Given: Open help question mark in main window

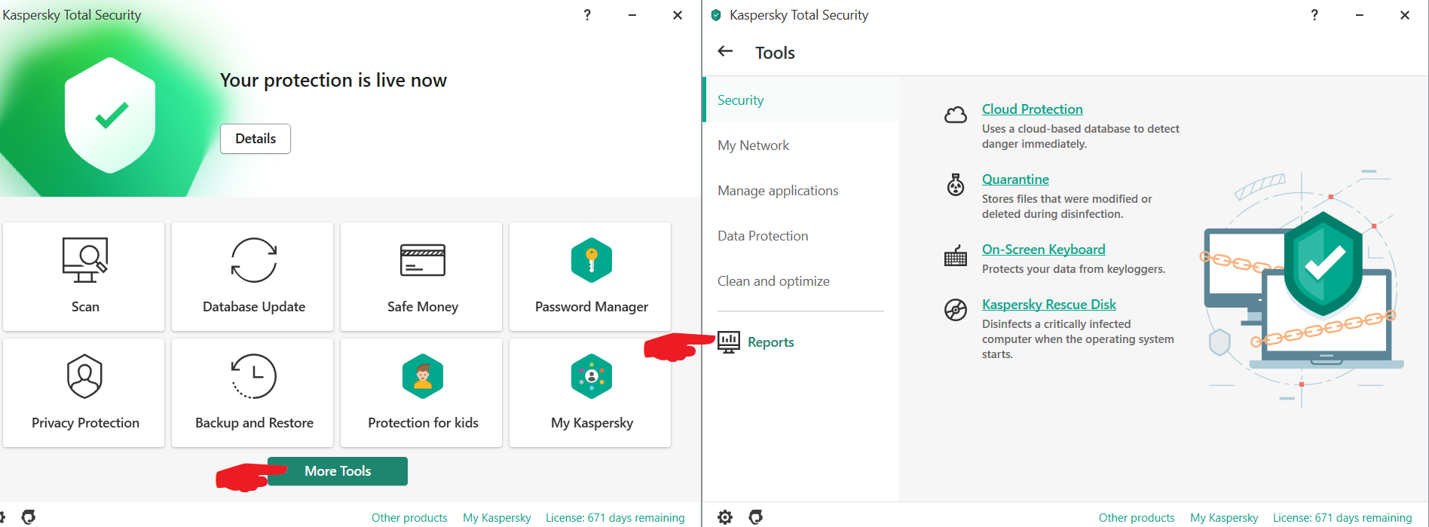Looking at the screenshot, I should click(587, 15).
